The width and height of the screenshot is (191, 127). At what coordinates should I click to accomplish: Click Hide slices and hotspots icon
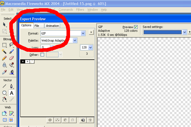[5, 120]
